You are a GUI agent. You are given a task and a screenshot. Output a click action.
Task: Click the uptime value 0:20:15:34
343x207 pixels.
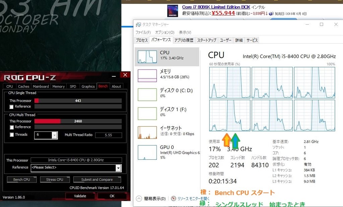tap(223, 181)
